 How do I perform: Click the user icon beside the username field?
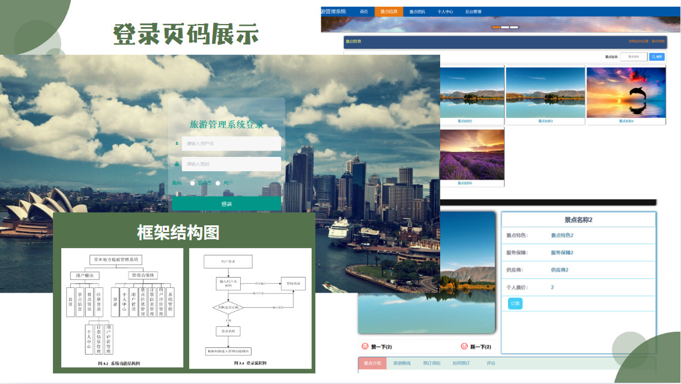pyautogui.click(x=177, y=144)
